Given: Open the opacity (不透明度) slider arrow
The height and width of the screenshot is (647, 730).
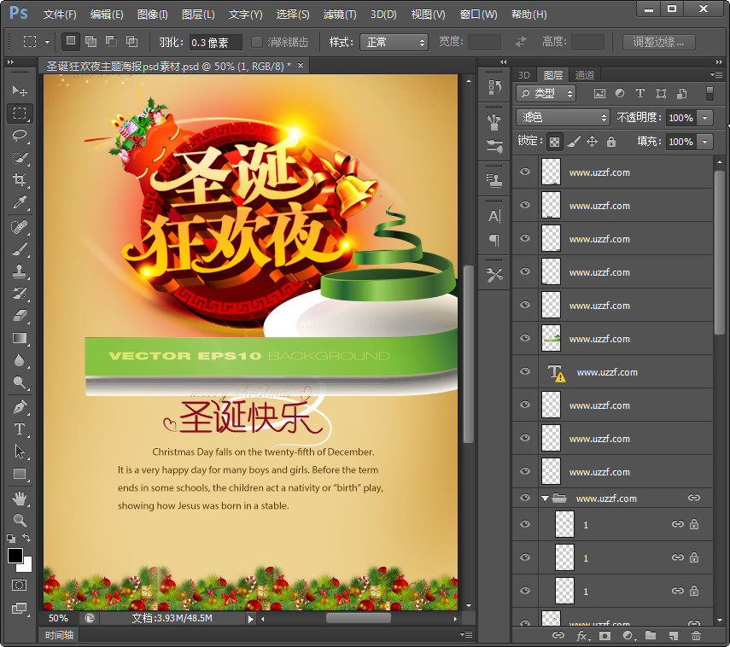Looking at the screenshot, I should pyautogui.click(x=705, y=118).
